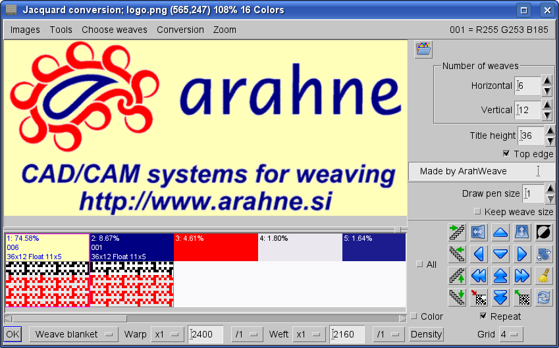This screenshot has width=559, height=348.
Task: Select the red 4.61% color swatch
Action: click(215, 247)
